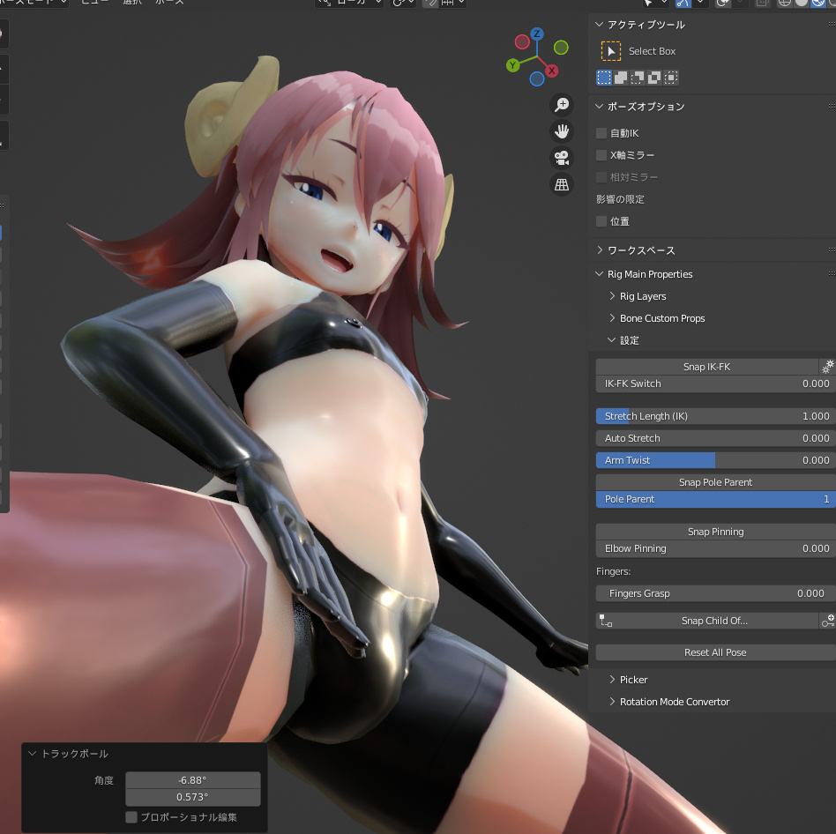Screen dimensions: 836x834
Task: Click the Stretch Length (IK) slider
Action: (x=715, y=416)
